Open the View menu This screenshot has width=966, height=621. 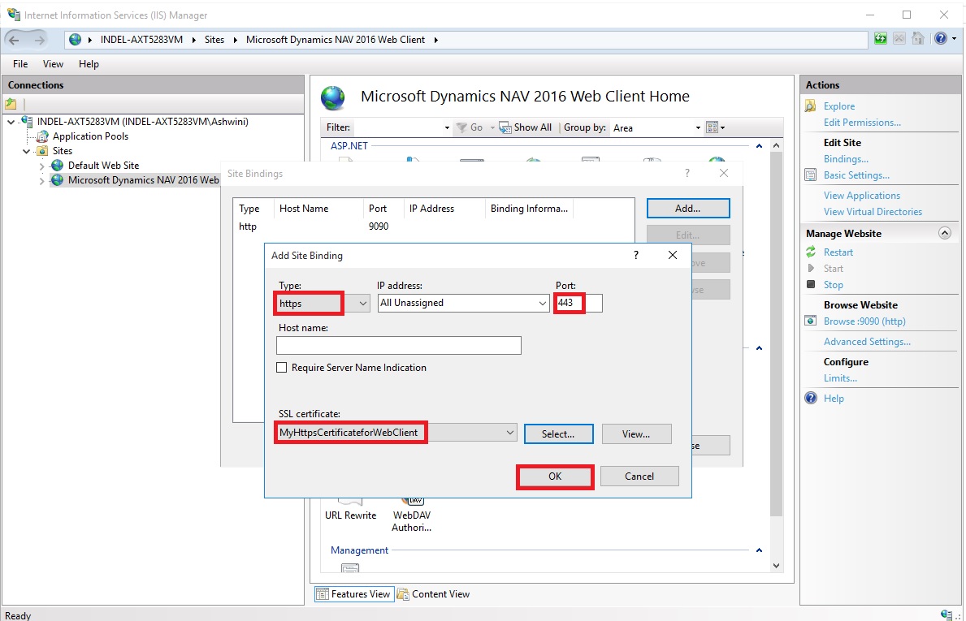(53, 64)
